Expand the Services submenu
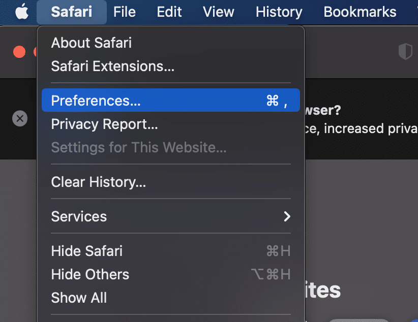Screen dimensions: 418x322 (79, 216)
